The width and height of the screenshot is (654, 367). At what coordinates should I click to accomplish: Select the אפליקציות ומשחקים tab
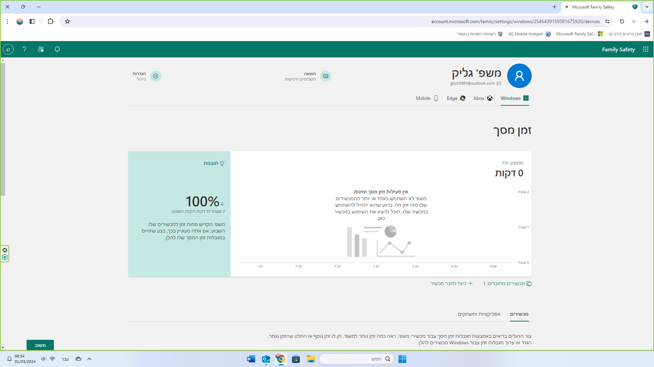tap(479, 314)
